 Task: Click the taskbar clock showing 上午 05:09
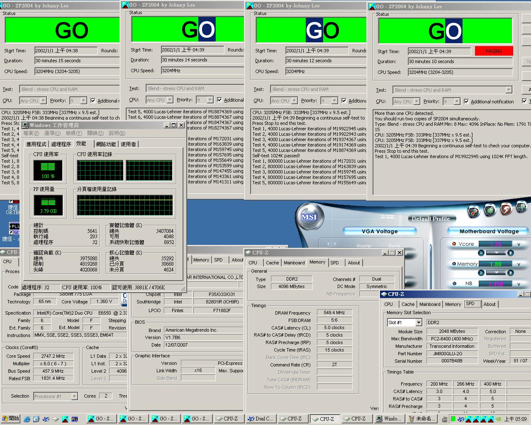[516, 419]
